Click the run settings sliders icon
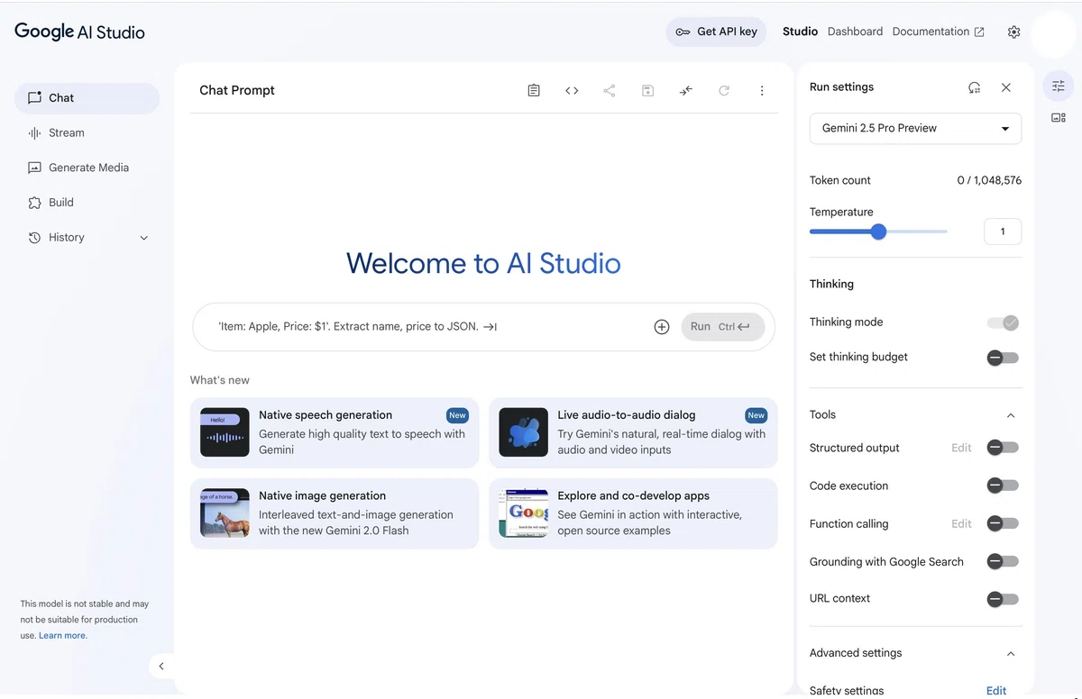 1059,86
